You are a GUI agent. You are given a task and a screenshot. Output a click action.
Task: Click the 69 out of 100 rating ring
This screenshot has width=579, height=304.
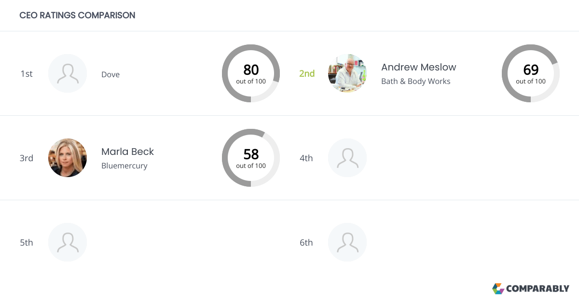point(531,73)
